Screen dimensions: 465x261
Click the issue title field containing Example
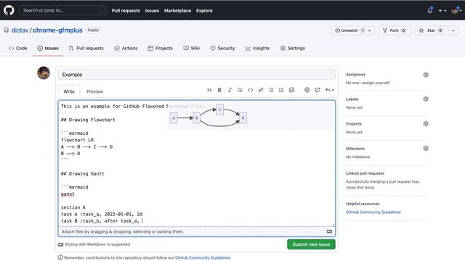197,75
